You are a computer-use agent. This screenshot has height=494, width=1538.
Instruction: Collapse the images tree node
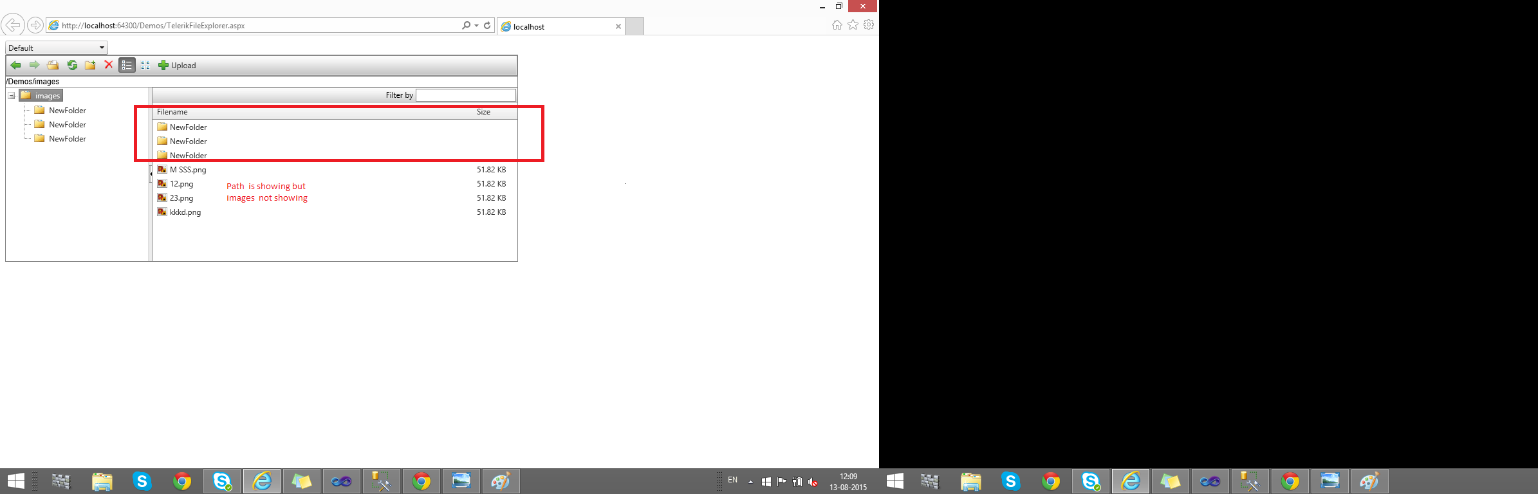(12, 96)
